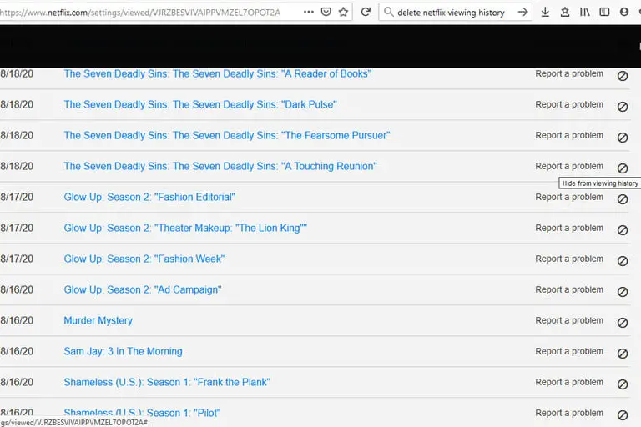
Task: Open "A Reader of Books" episode link
Action: click(218, 74)
